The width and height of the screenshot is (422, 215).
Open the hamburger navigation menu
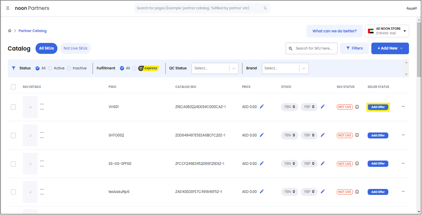tap(8, 8)
